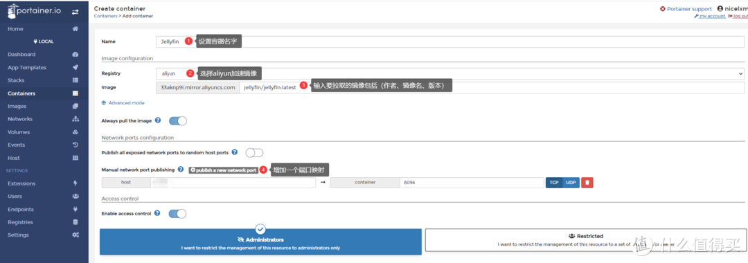Choose Administrators access option
The image size is (748, 263).
click(x=260, y=242)
